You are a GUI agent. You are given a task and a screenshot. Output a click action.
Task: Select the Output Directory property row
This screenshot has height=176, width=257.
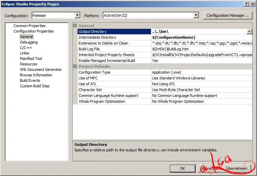114,32
